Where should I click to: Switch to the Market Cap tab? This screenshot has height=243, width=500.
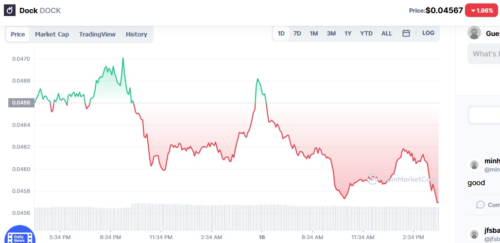52,34
